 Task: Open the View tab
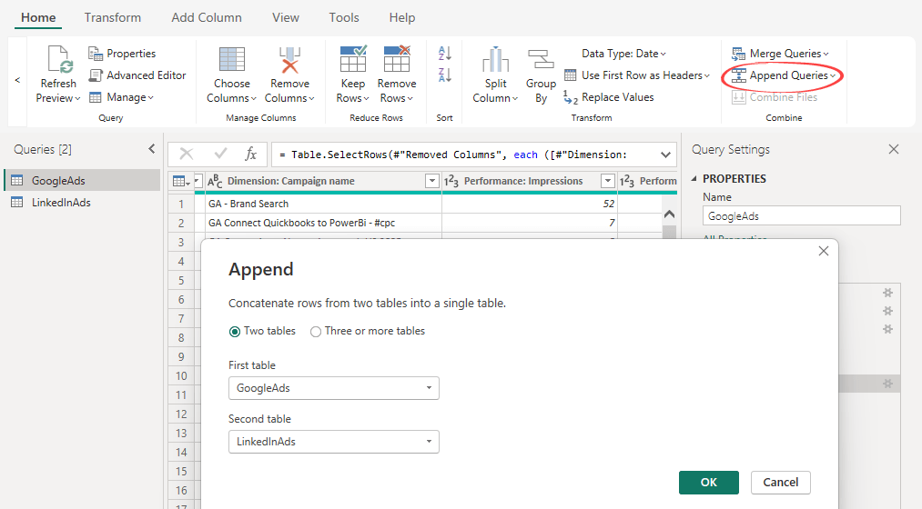286,17
